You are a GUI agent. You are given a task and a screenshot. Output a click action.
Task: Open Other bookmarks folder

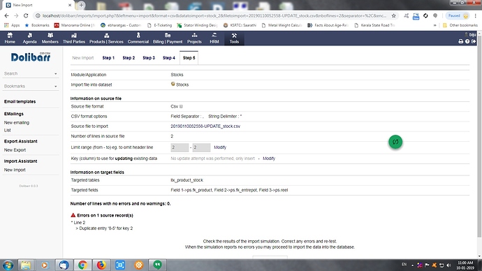tap(460, 25)
